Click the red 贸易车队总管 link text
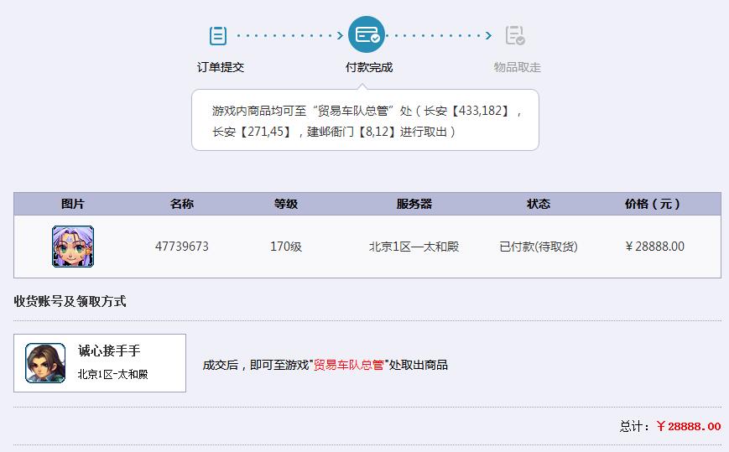This screenshot has width=729, height=452. pyautogui.click(x=349, y=365)
